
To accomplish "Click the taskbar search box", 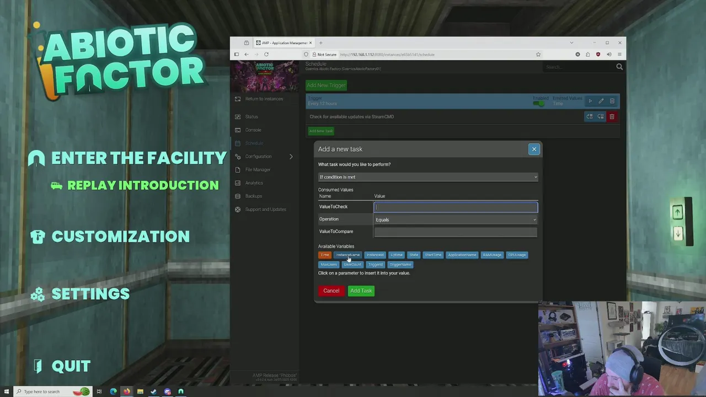I will point(52,391).
